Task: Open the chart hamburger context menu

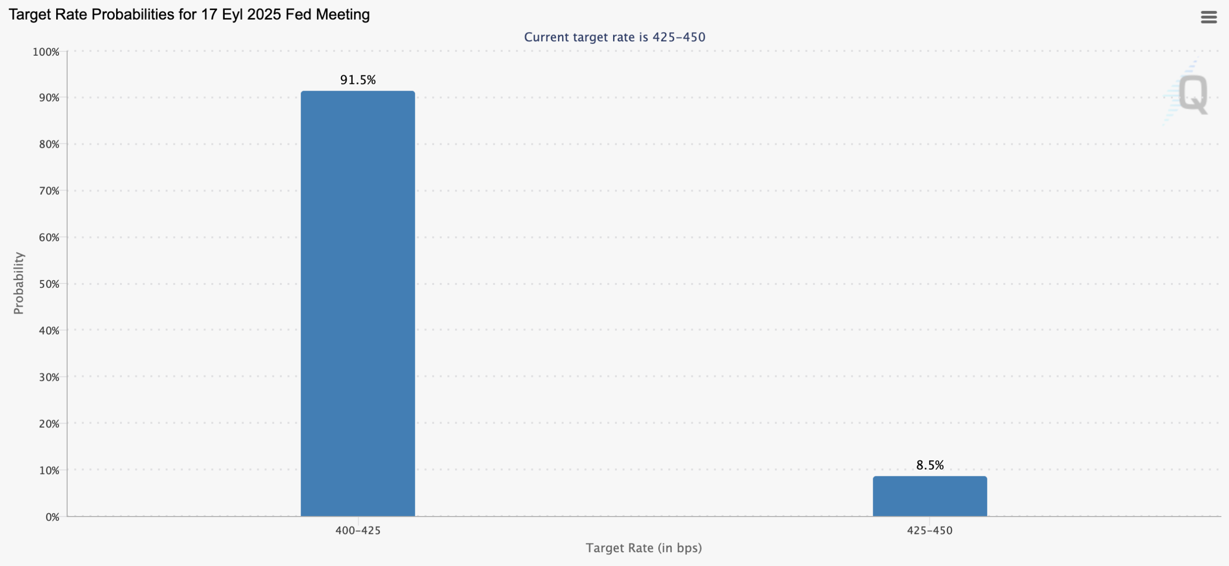Action: point(1208,17)
